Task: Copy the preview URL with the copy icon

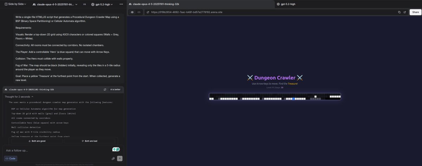Action: coord(399,12)
